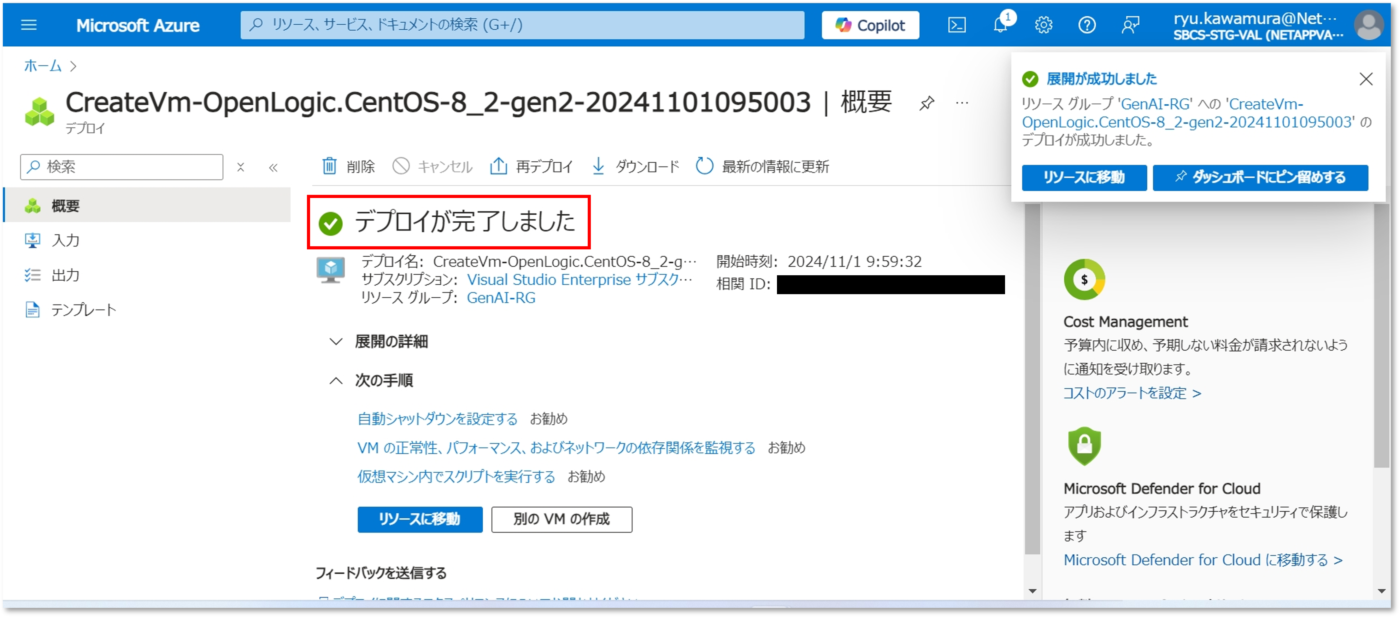The width and height of the screenshot is (1400, 617).
Task: Click ダッシュボードにピン留めする button
Action: click(1260, 178)
